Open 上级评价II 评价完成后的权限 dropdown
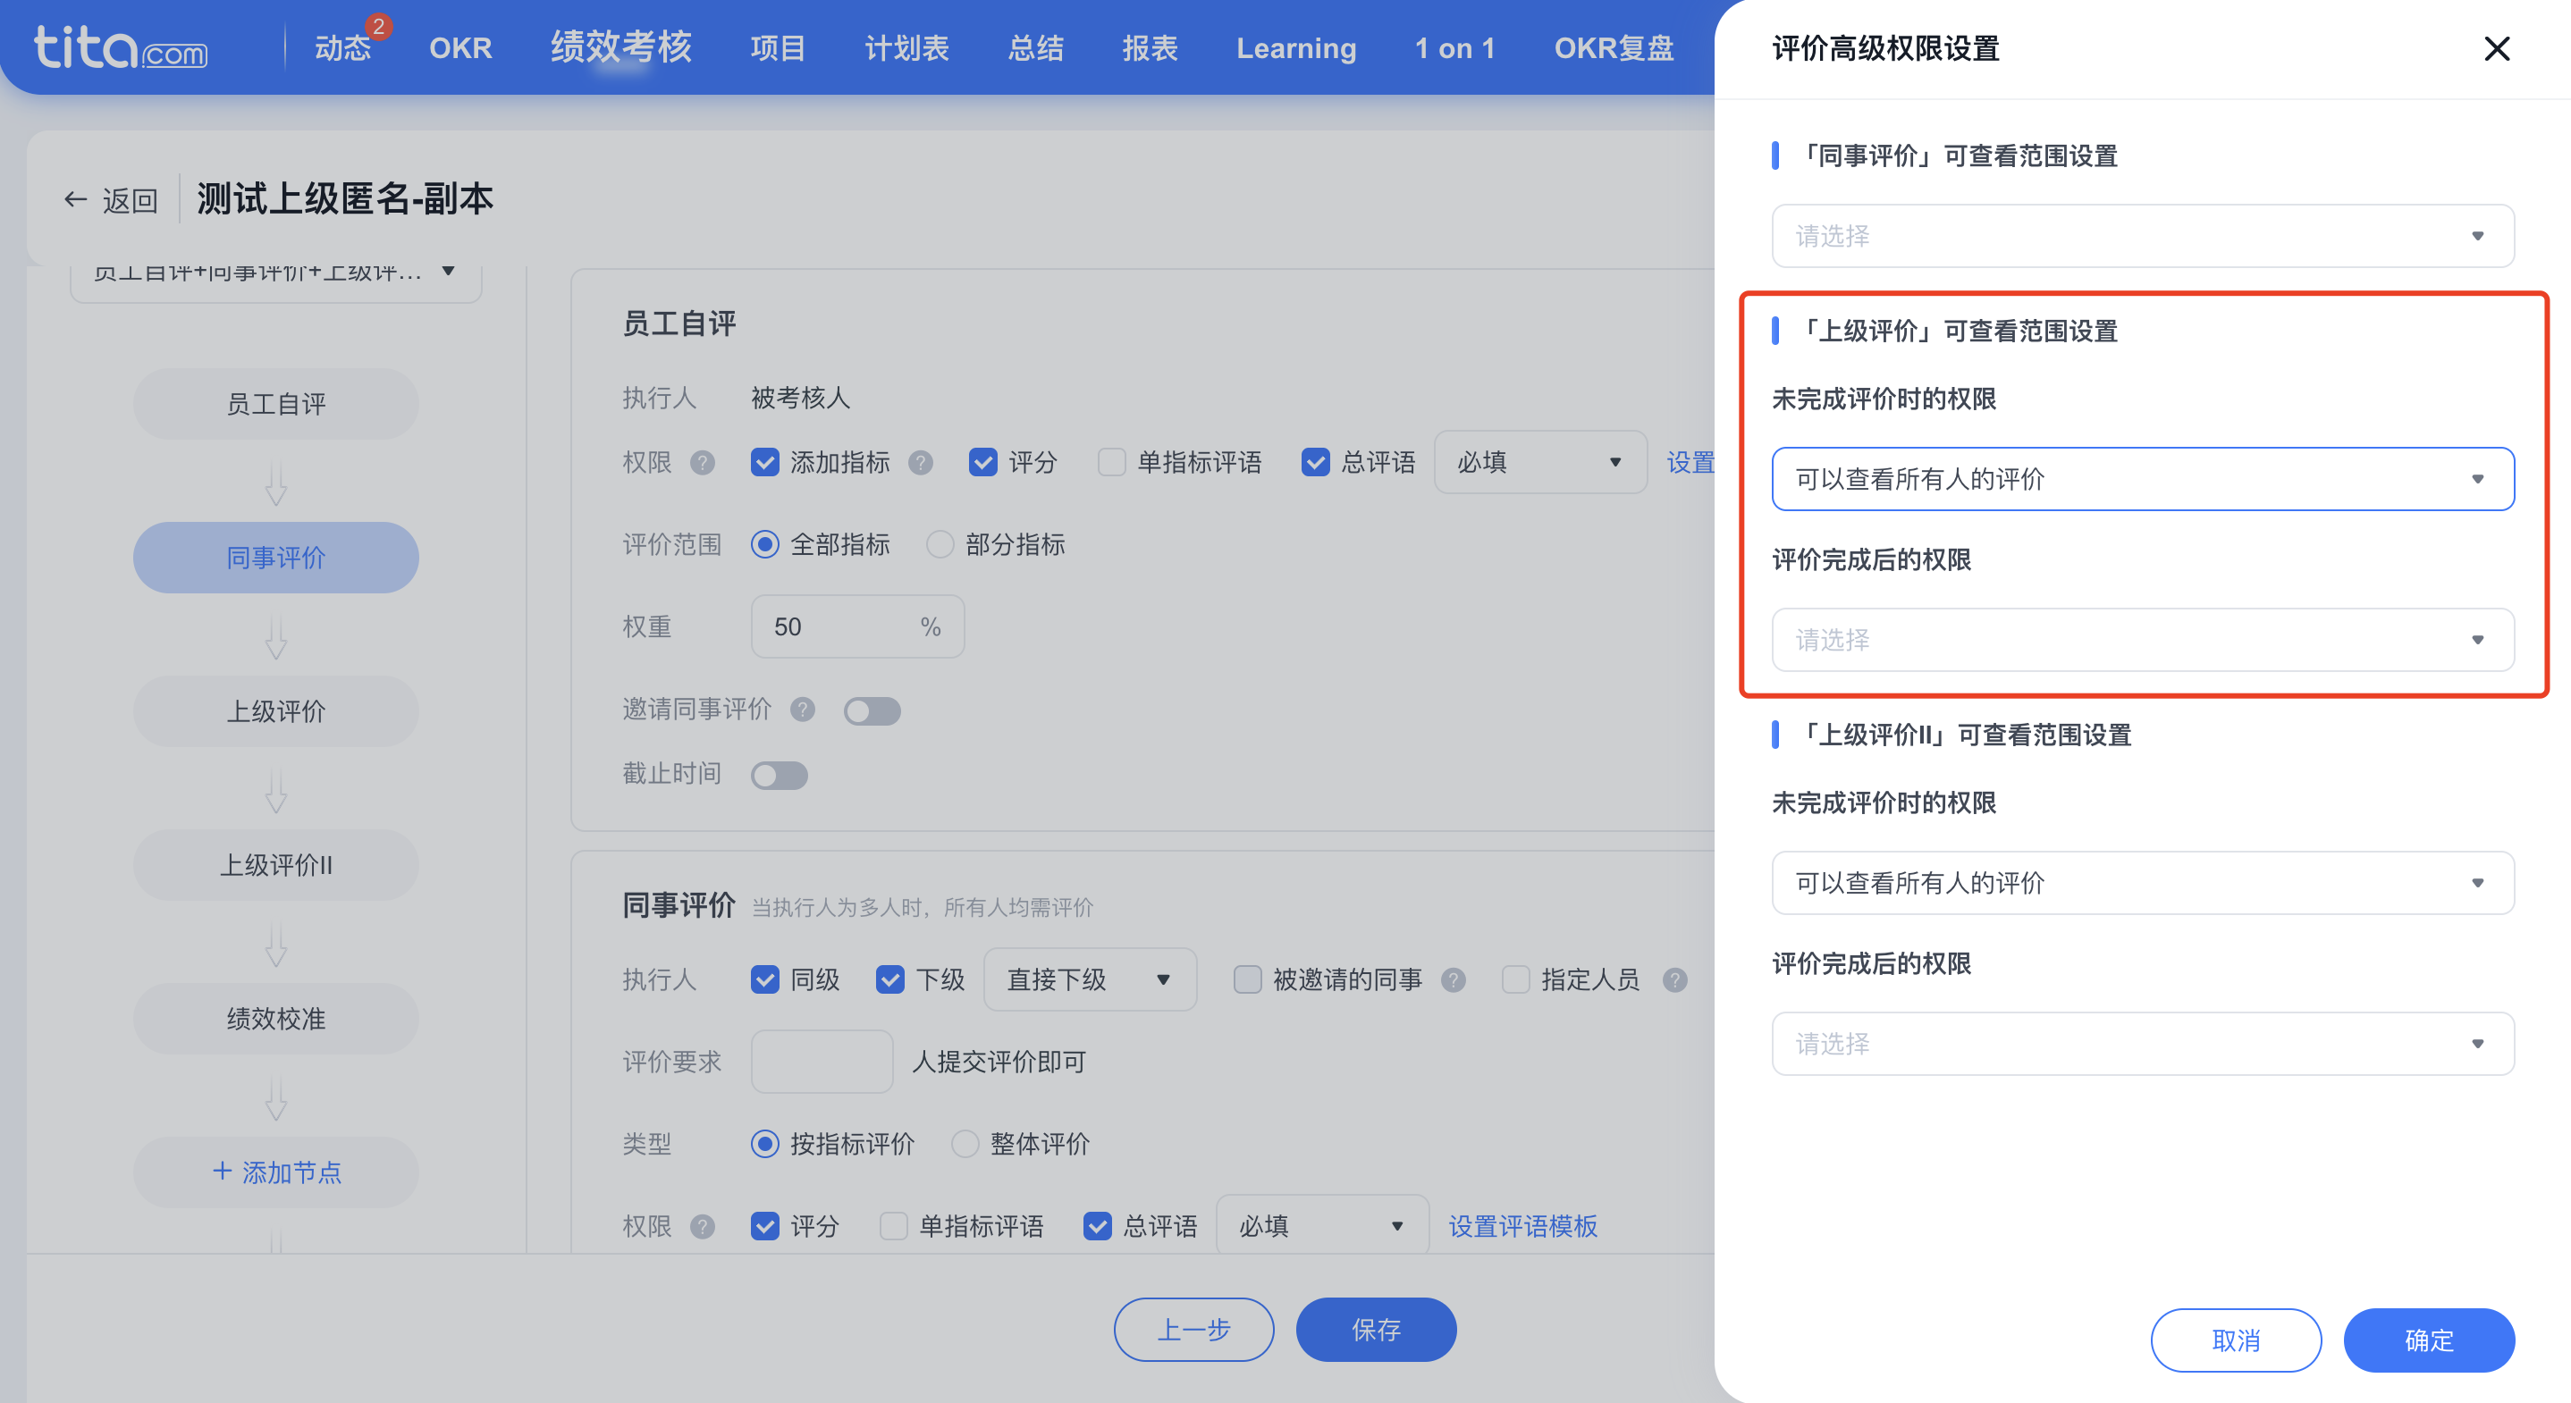2571x1403 pixels. (2143, 1044)
